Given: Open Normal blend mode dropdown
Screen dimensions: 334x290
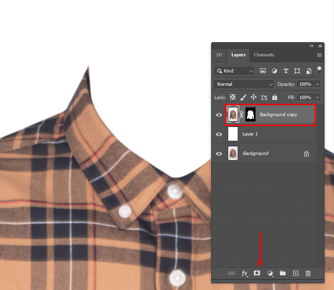Looking at the screenshot, I should tap(244, 84).
